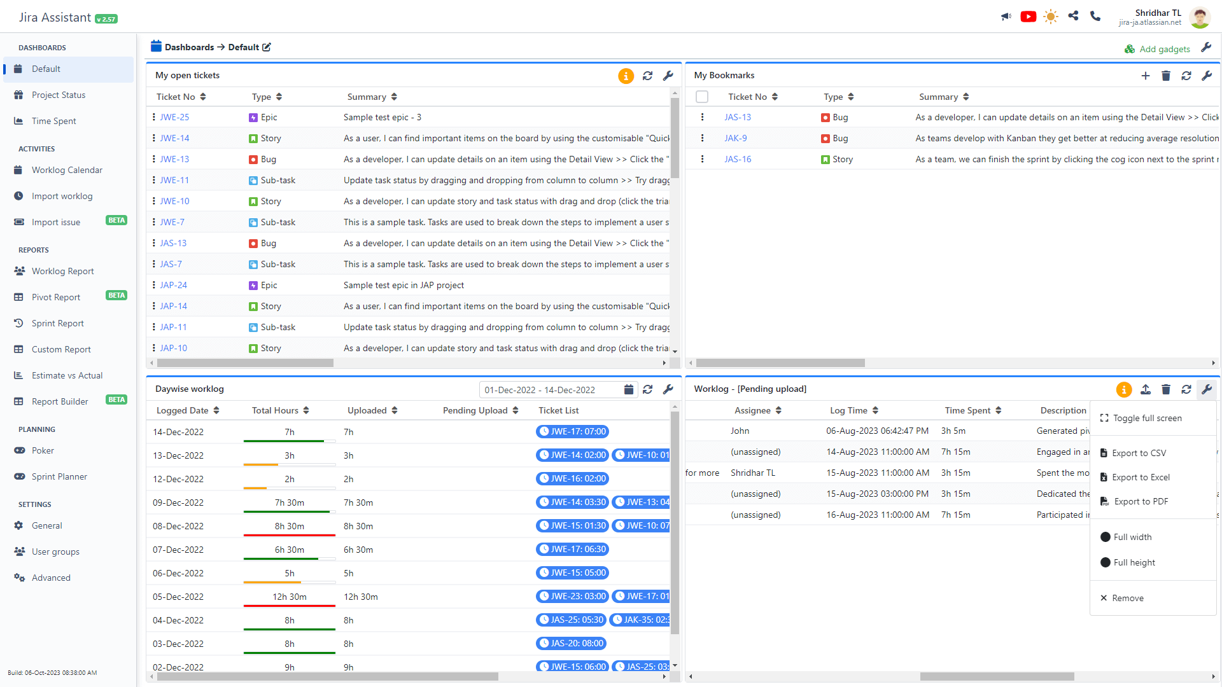Open ticket JWE-25 link
The image size is (1222, 687).
click(x=174, y=117)
